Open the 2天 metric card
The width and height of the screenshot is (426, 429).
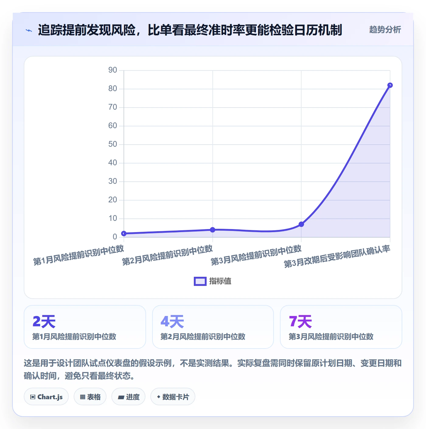coord(85,327)
